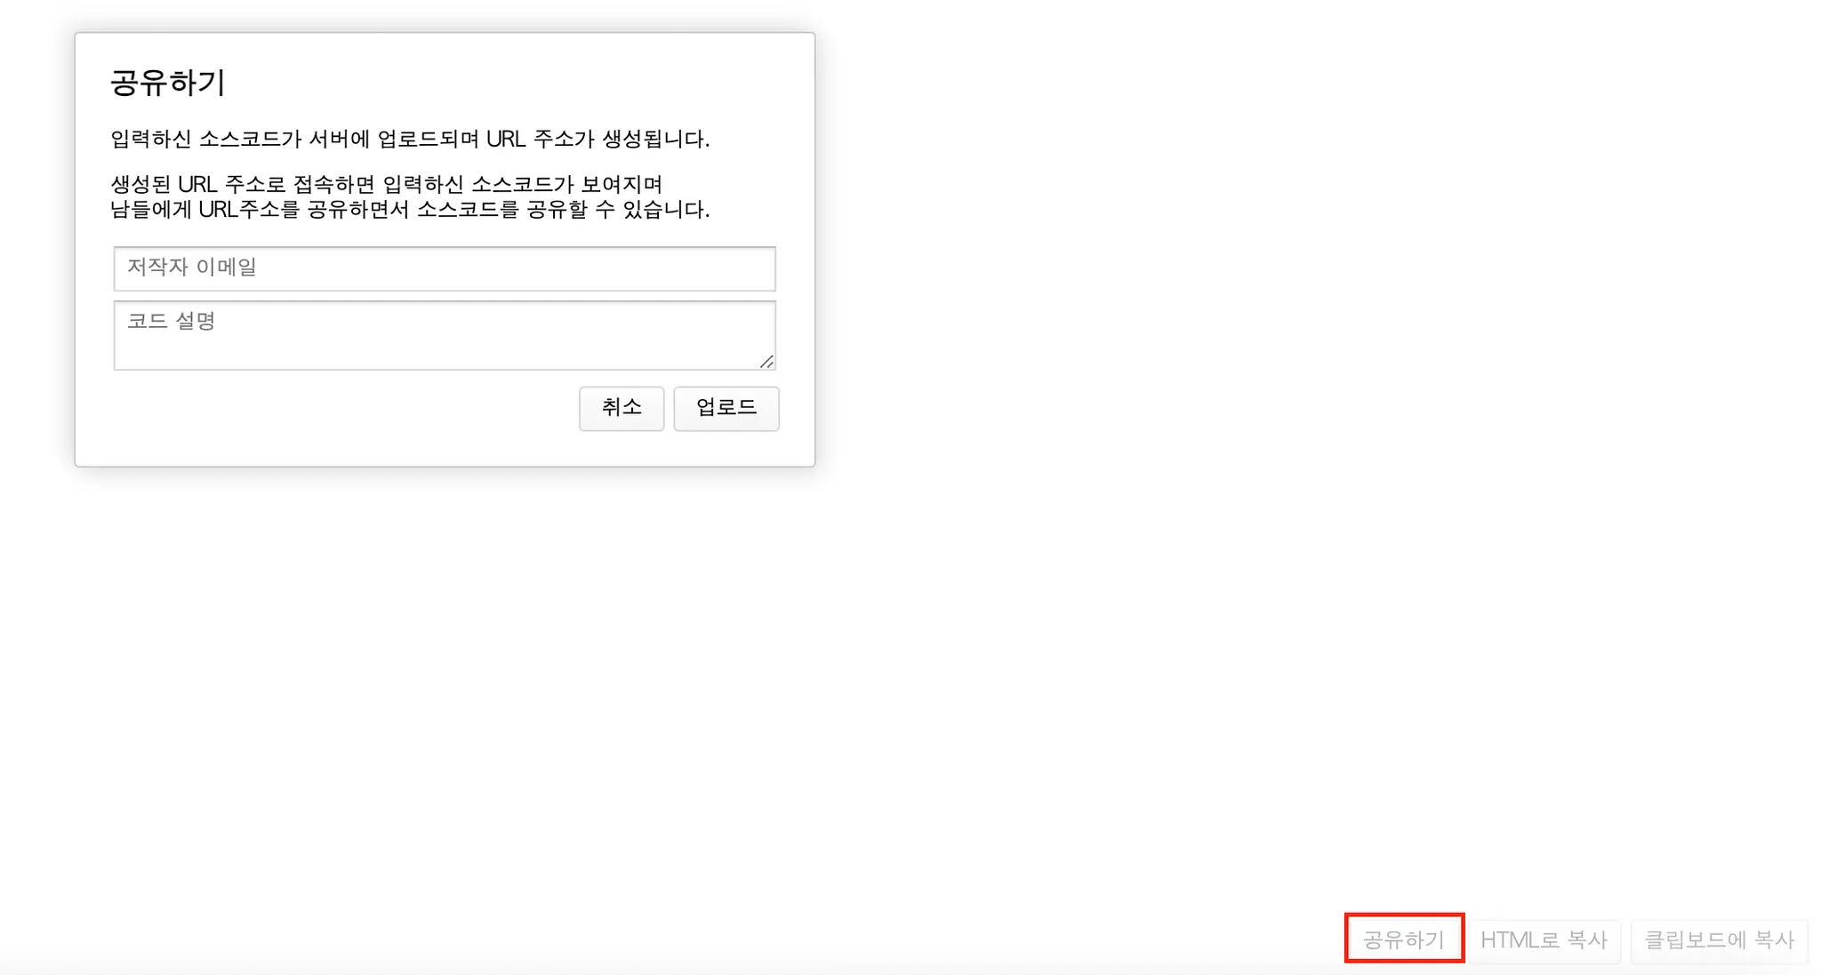Viewport: 1821px width, 975px height.
Task: Click the empty dialog area below 취소 button
Action: pos(621,449)
